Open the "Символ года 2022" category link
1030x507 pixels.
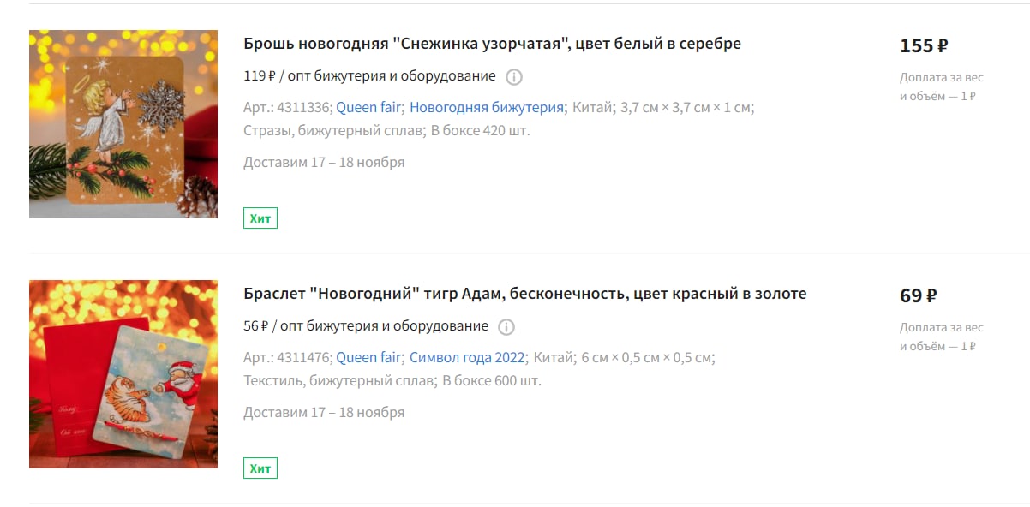[466, 357]
